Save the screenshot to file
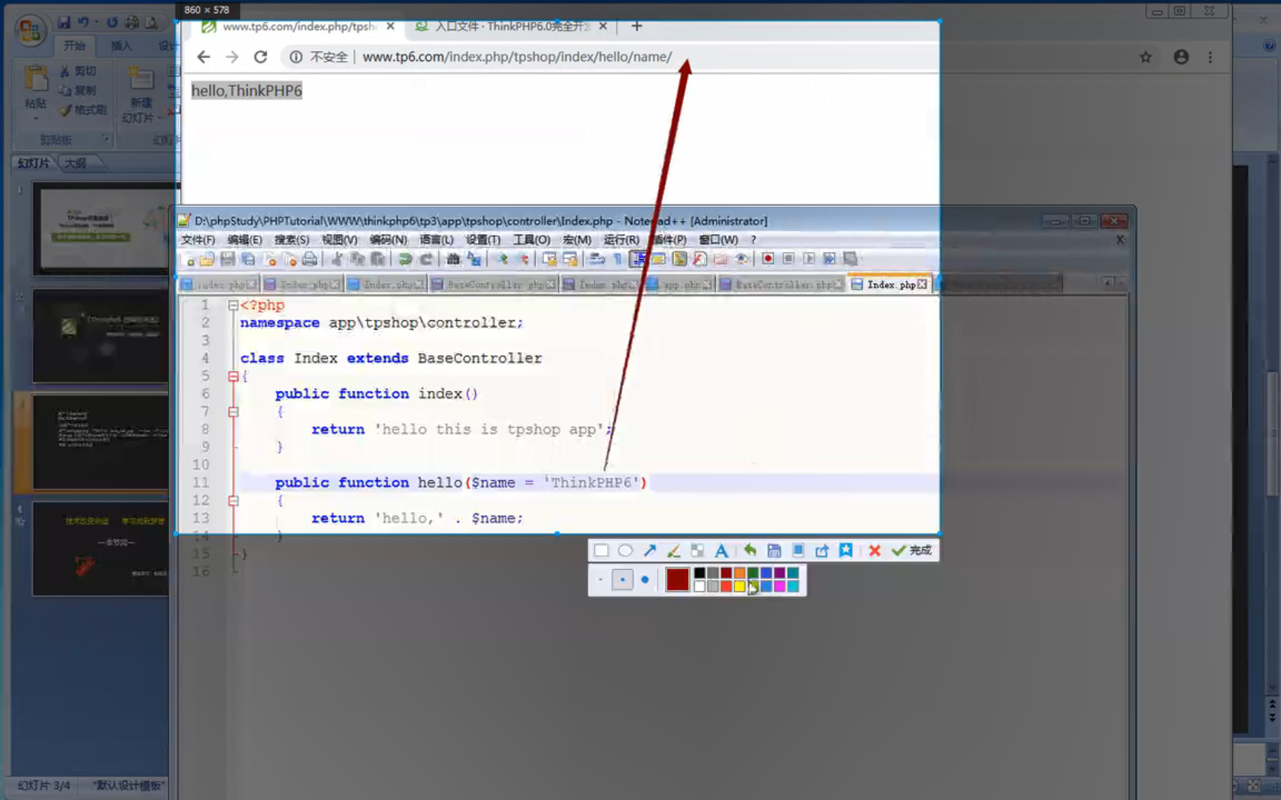Screen dimensions: 1281x800 pos(774,550)
